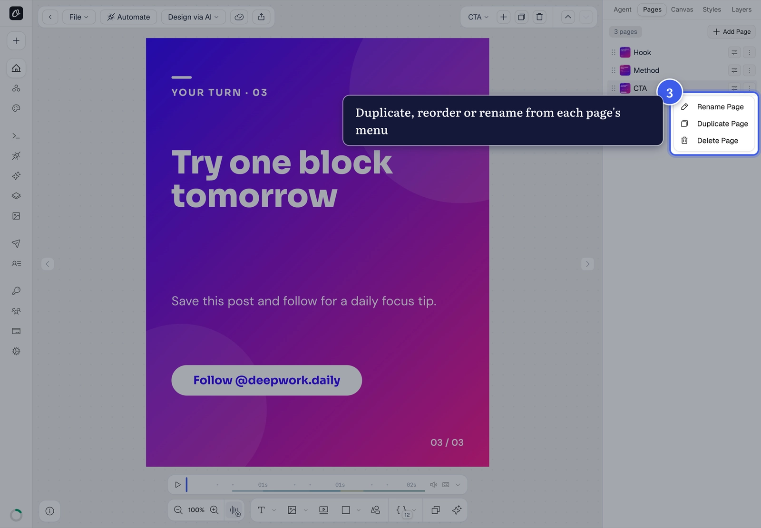The height and width of the screenshot is (528, 761).
Task: Open the image gallery icon in sidebar
Action: click(16, 216)
